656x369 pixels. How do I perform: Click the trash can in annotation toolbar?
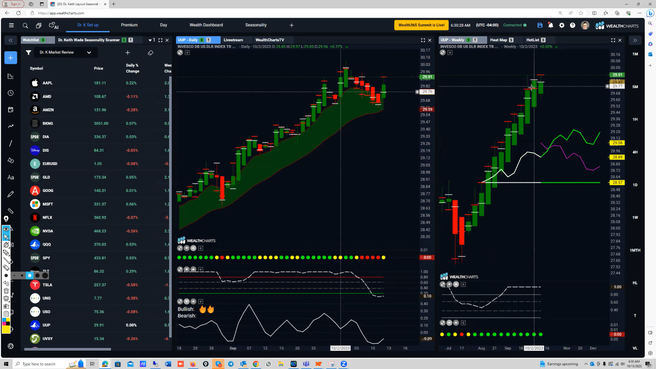(6, 291)
